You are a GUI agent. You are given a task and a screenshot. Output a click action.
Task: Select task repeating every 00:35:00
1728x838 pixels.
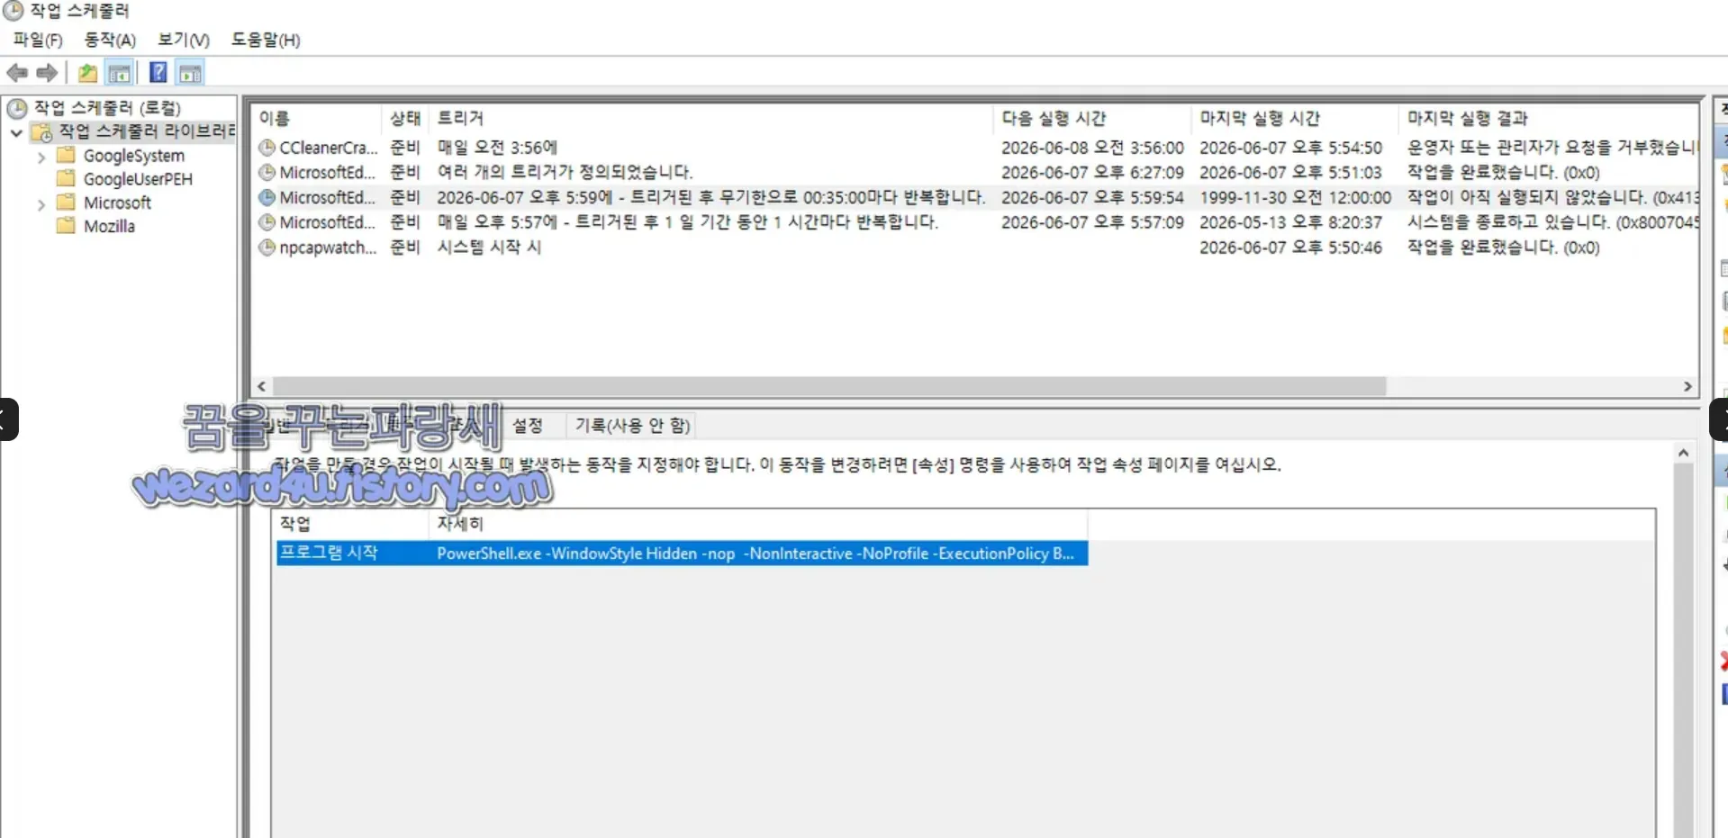point(975,197)
